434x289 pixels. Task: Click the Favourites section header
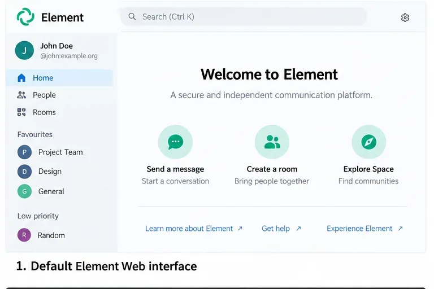click(x=35, y=134)
